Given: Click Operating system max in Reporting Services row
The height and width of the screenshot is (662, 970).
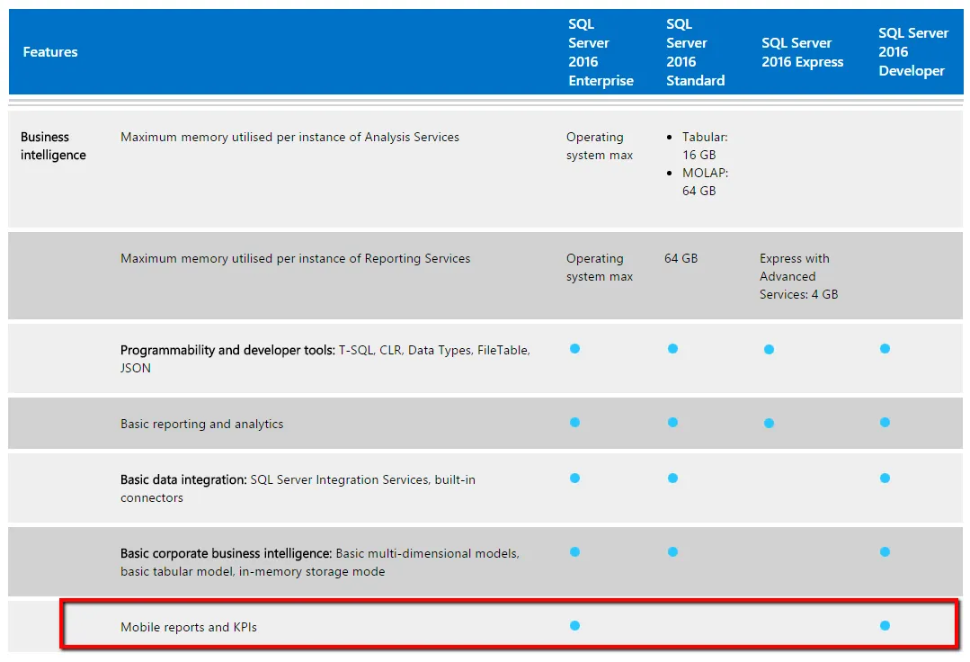Looking at the screenshot, I should coord(600,267).
